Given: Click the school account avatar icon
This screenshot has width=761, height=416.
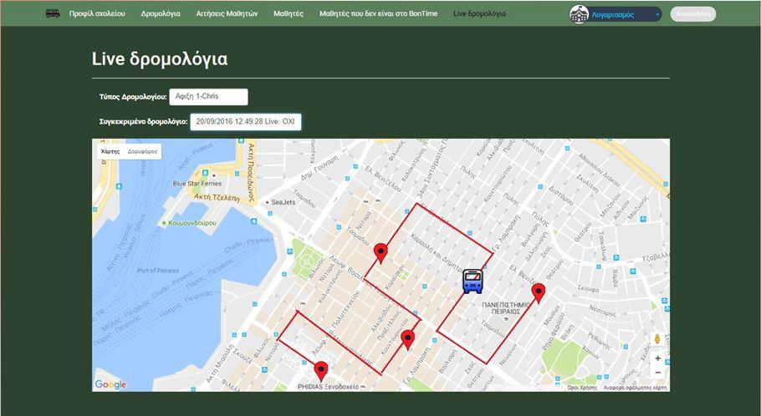Looking at the screenshot, I should coord(579,14).
